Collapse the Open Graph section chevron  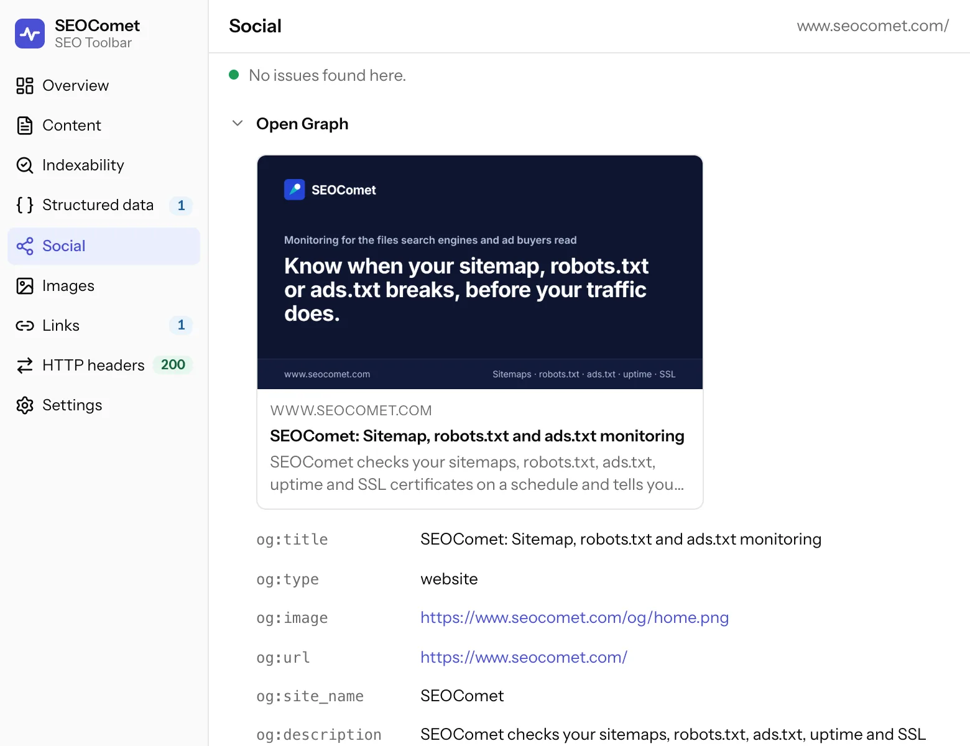[238, 123]
